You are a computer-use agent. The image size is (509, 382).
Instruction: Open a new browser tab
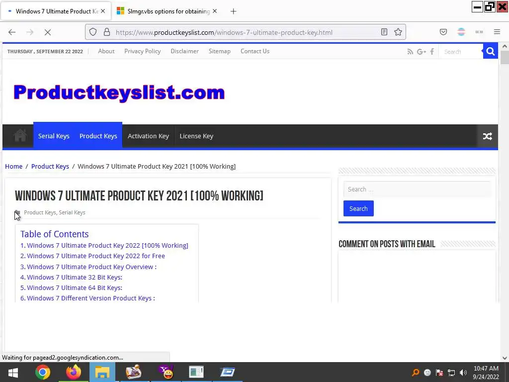point(234,11)
